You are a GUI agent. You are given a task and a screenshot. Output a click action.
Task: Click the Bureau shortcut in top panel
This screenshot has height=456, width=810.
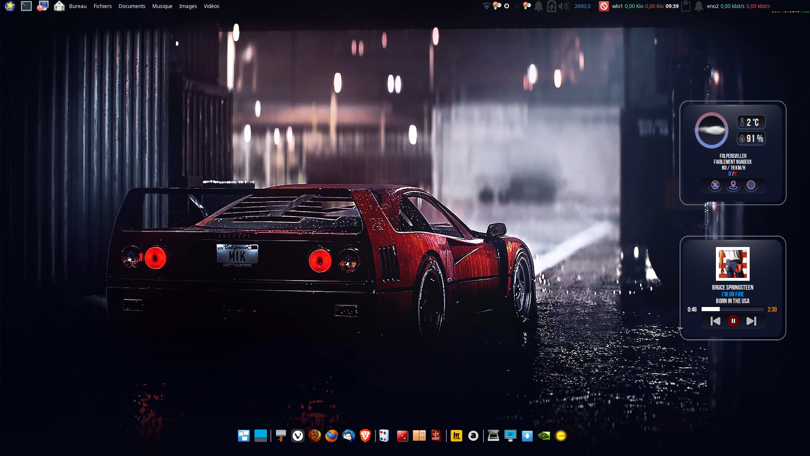(x=78, y=6)
